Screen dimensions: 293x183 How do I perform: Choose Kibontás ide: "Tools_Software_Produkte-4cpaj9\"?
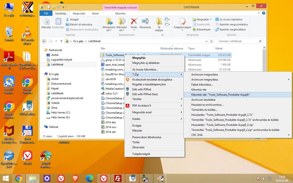click(238, 95)
